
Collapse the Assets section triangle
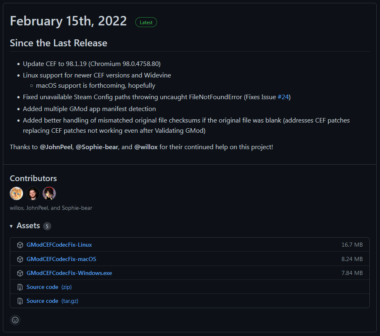(x=11, y=226)
